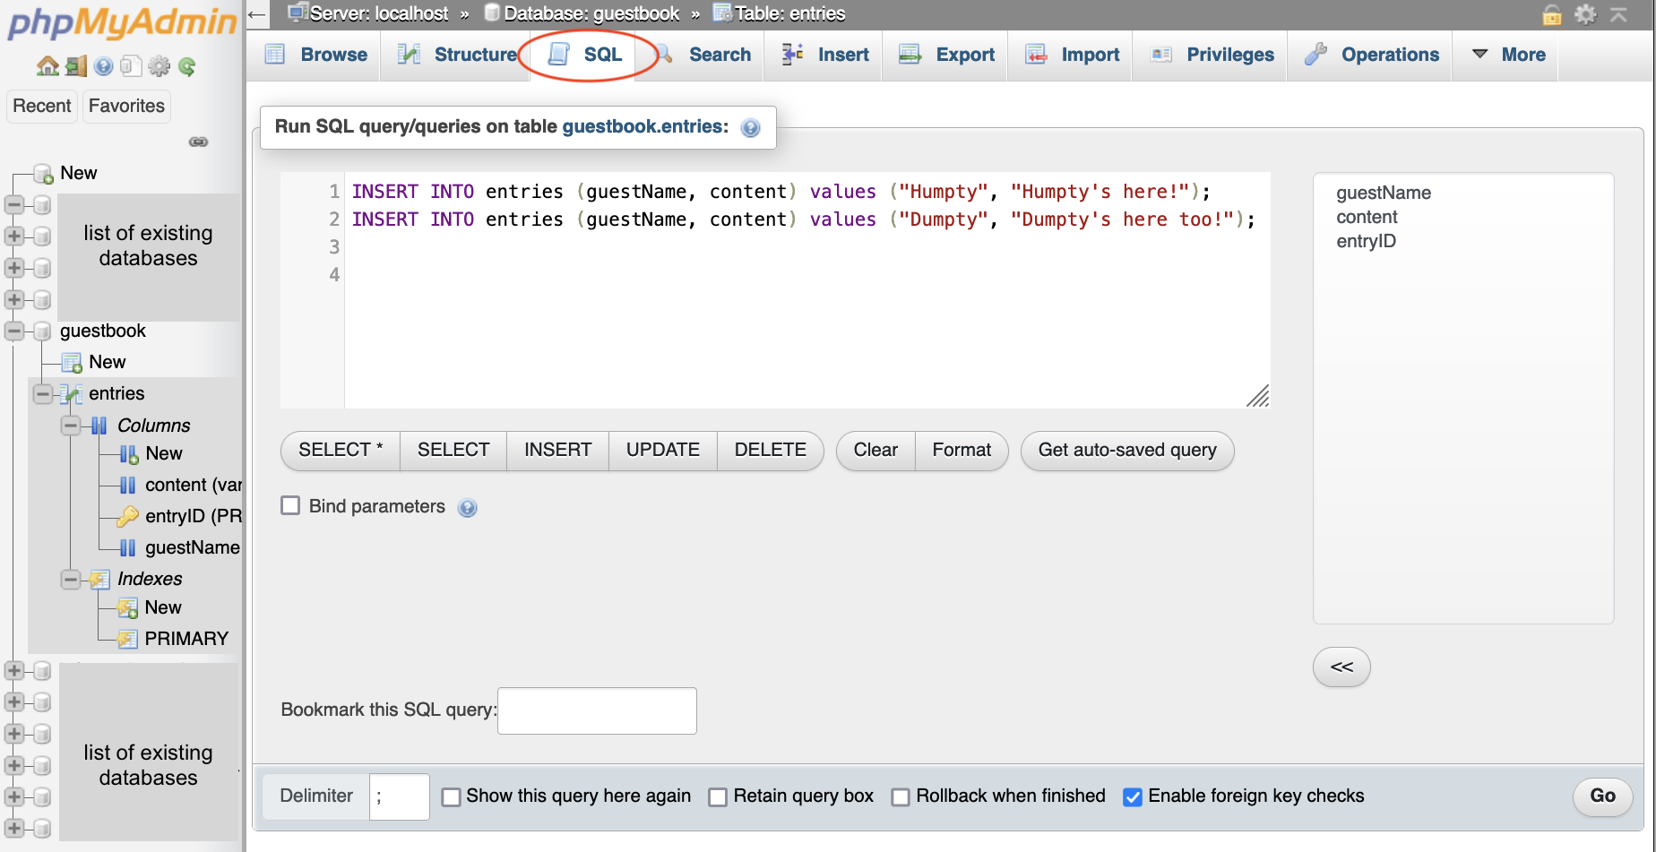Open the Favorites tables list
Viewport: 1656px width, 852px height.
point(126,107)
